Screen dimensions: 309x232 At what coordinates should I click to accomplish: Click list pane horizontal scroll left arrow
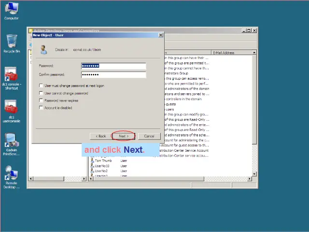pyautogui.click(x=91, y=179)
